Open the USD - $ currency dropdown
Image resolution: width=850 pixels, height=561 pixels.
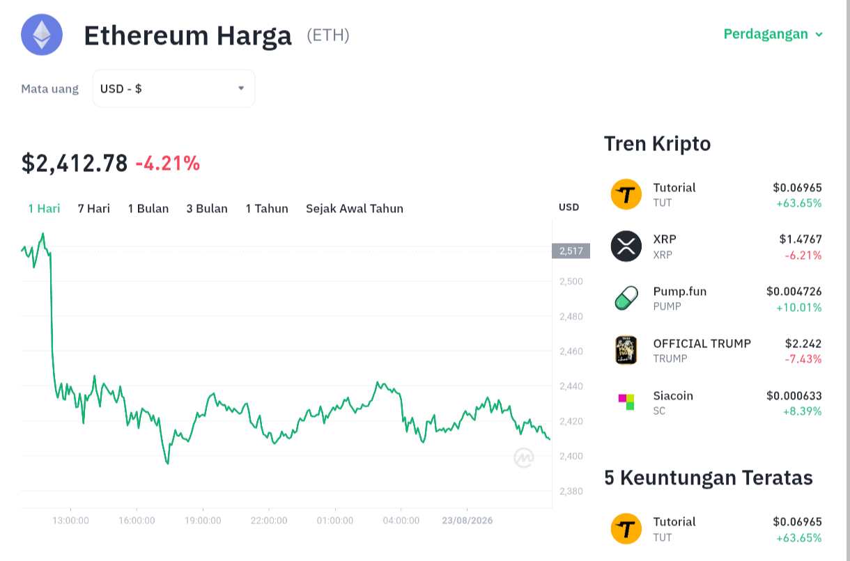coord(173,88)
